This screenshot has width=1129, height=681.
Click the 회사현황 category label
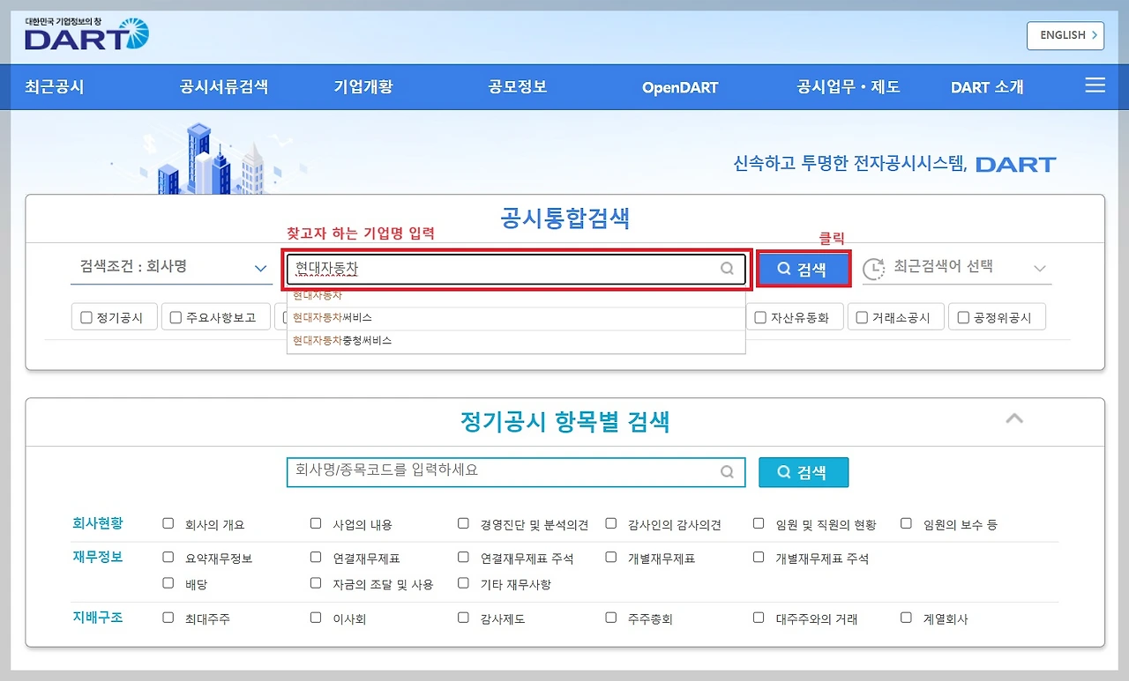(98, 523)
